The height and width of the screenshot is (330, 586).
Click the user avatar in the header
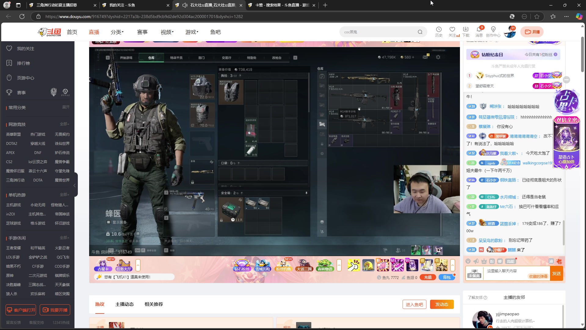click(509, 32)
